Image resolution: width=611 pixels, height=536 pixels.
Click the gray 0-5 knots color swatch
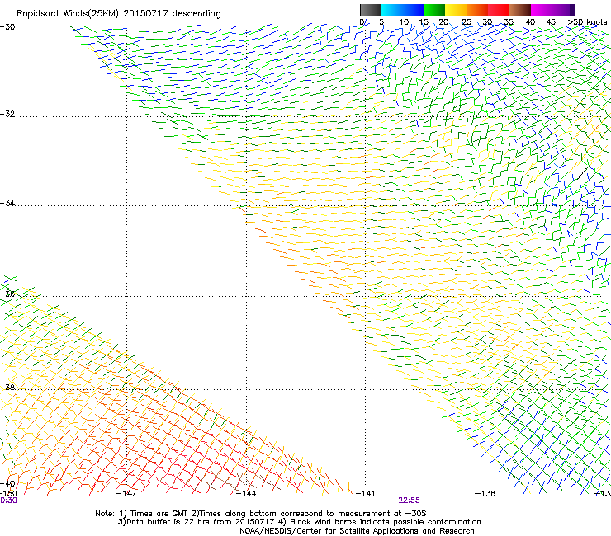coord(370,10)
